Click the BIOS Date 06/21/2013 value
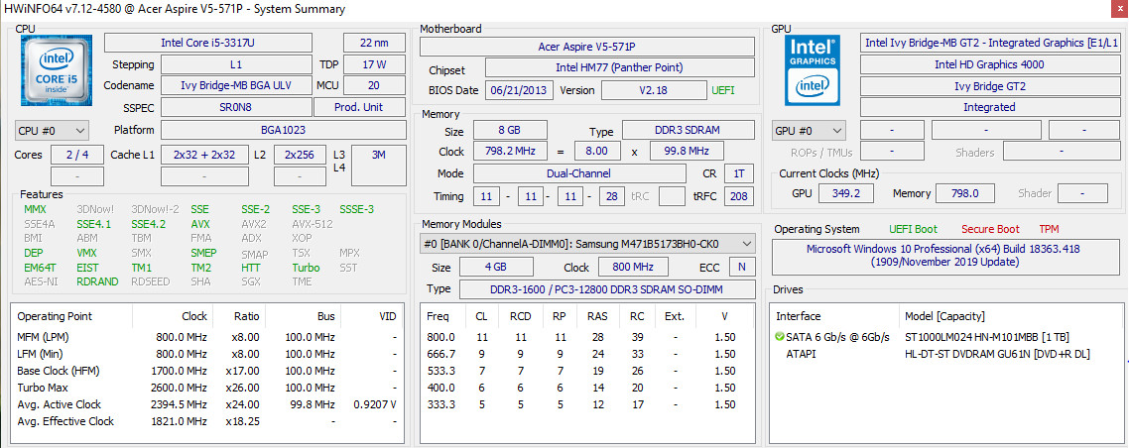This screenshot has width=1129, height=448. (x=520, y=90)
